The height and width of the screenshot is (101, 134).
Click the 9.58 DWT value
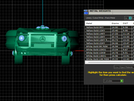125,27
